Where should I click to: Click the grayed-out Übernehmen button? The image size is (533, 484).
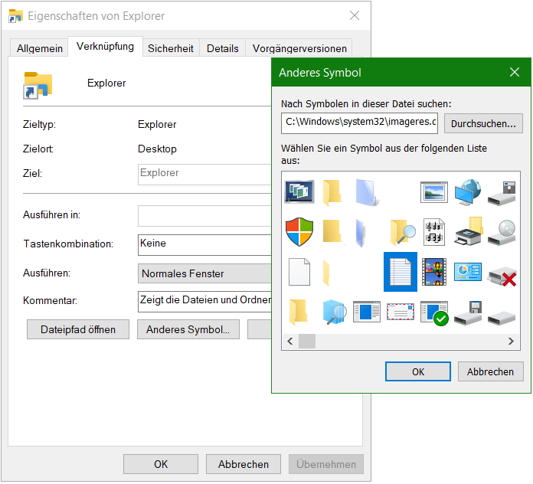point(326,464)
